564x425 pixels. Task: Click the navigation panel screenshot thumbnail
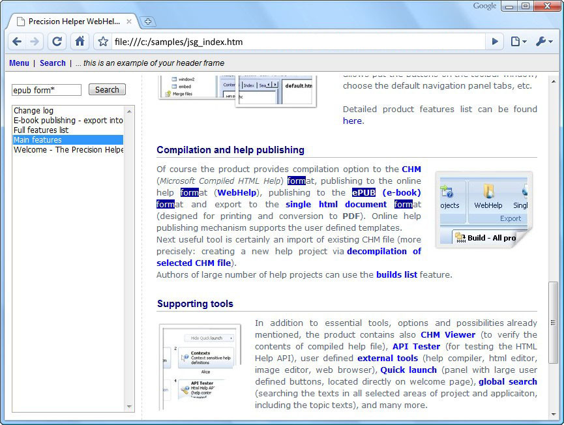pyautogui.click(x=238, y=91)
